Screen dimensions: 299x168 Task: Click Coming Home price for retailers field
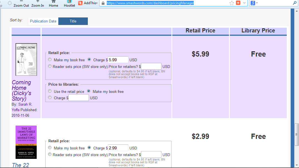(151, 67)
